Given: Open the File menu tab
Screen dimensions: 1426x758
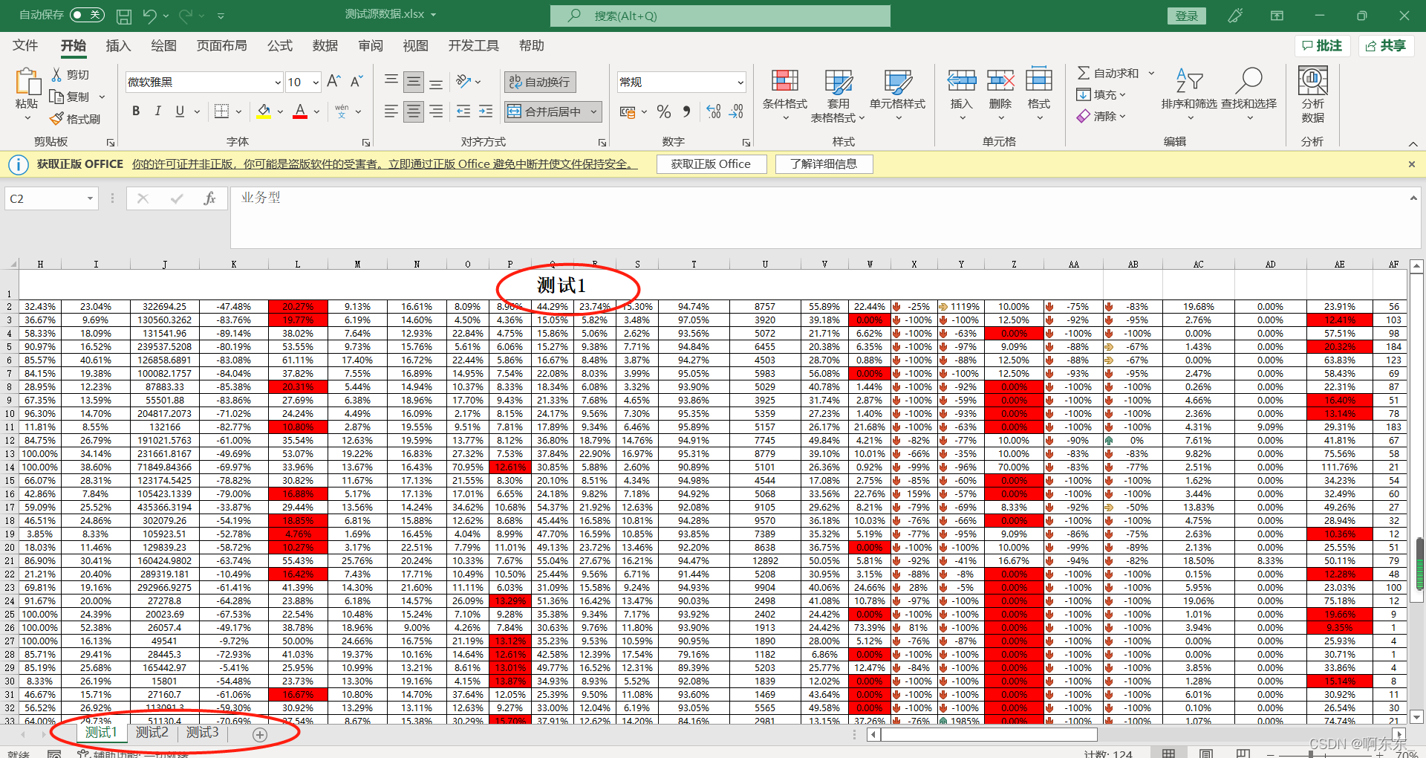Looking at the screenshot, I should point(25,46).
